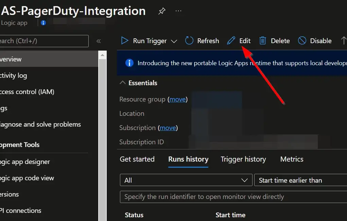Viewport: 347px width, 221px height.
Task: Click the Delete trash can icon
Action: (x=263, y=41)
